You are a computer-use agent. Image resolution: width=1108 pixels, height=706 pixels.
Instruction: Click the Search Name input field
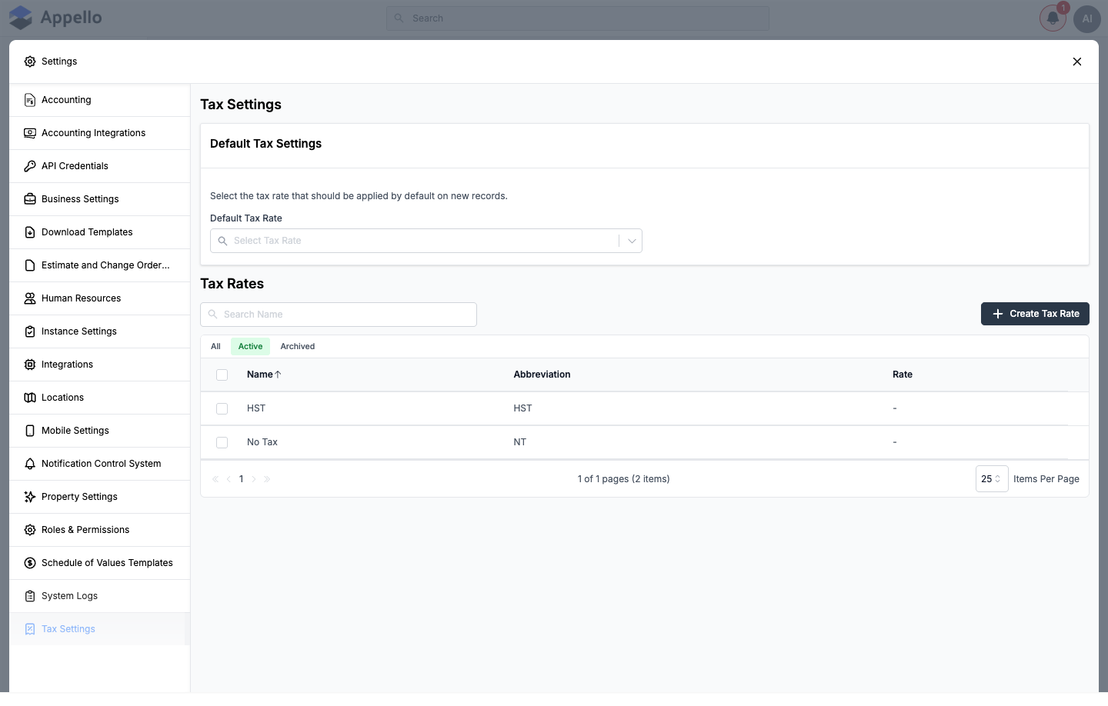tap(339, 315)
